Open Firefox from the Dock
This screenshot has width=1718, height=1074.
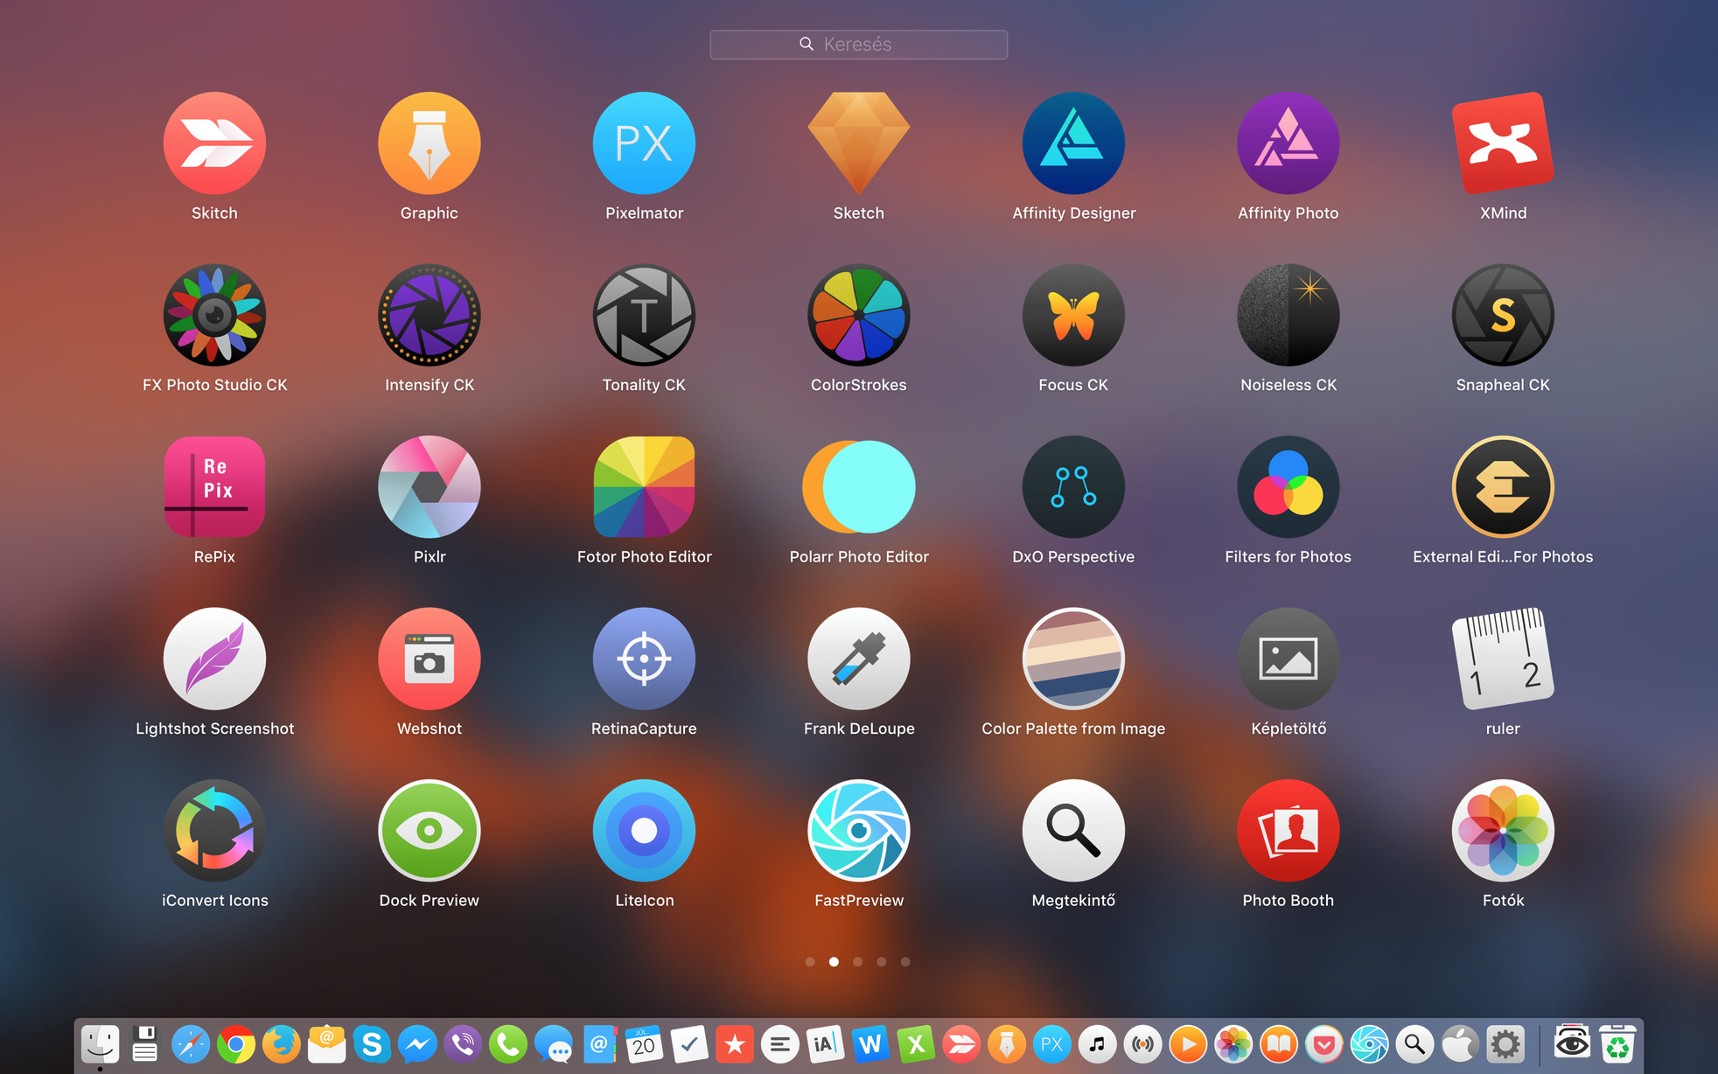[x=282, y=1044]
